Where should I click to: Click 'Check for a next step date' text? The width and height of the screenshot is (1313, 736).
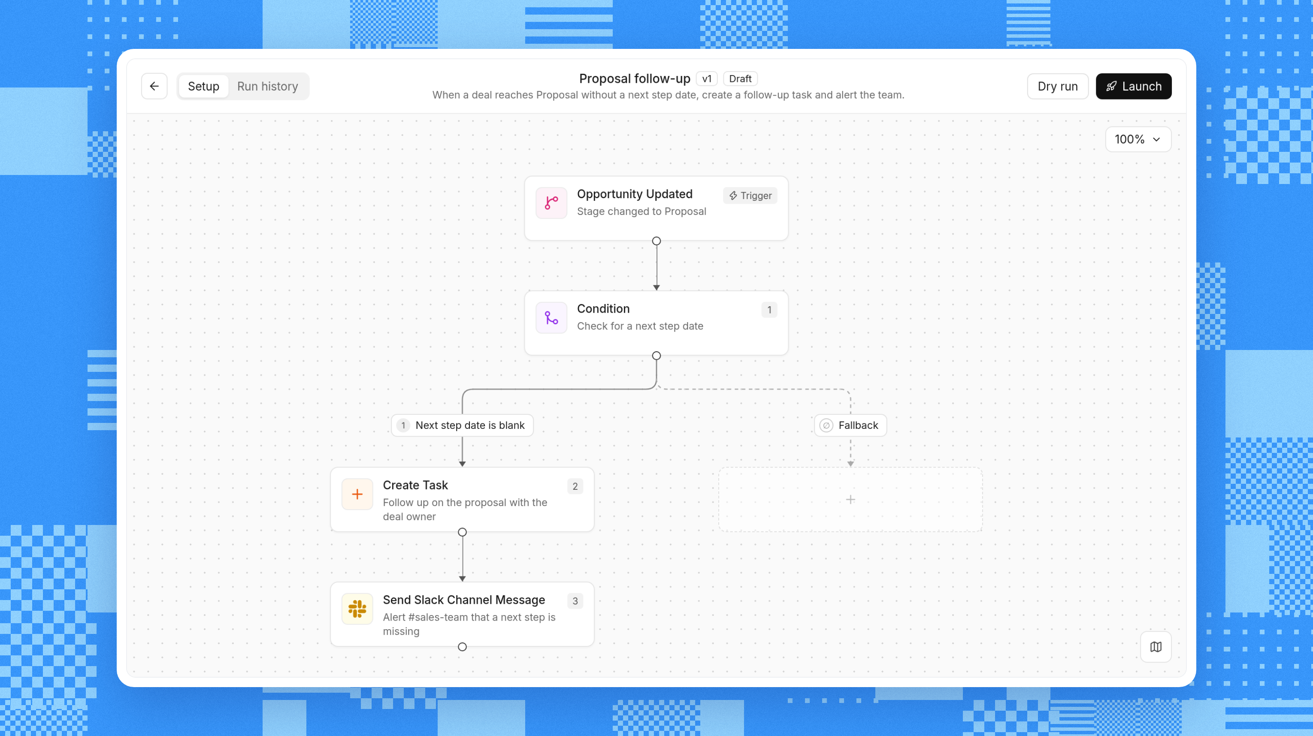point(640,326)
